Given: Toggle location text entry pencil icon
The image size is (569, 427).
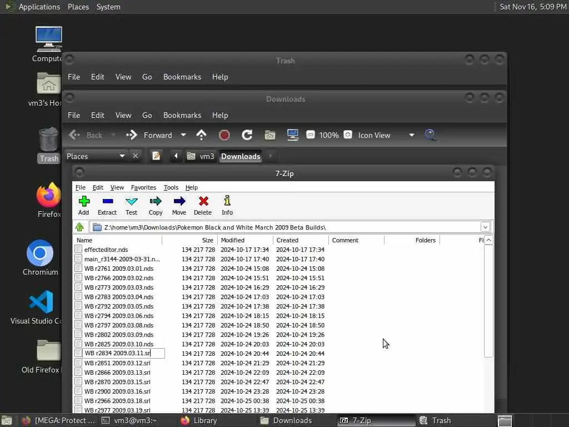Looking at the screenshot, I should (156, 156).
